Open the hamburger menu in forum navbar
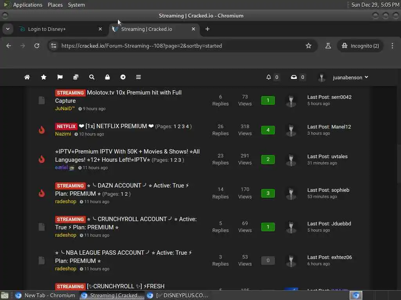This screenshot has width=401, height=300. (138, 77)
